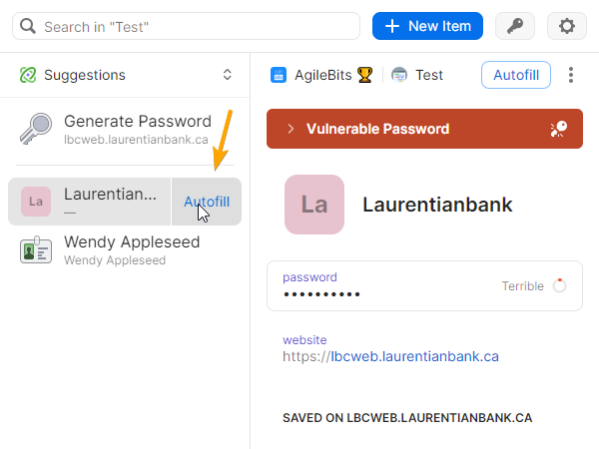Image resolution: width=599 pixels, height=449 pixels.
Task: Click the AgileBits account icon
Action: [279, 75]
